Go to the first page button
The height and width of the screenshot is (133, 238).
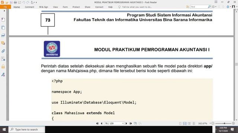pyautogui.click(x=97, y=123)
